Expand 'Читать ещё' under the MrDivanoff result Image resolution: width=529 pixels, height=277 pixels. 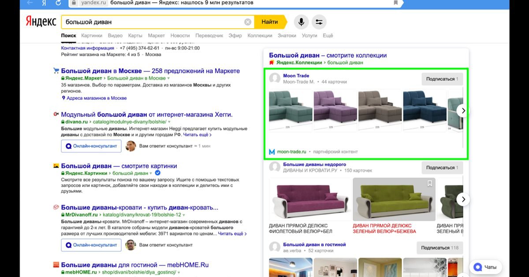pos(232,233)
